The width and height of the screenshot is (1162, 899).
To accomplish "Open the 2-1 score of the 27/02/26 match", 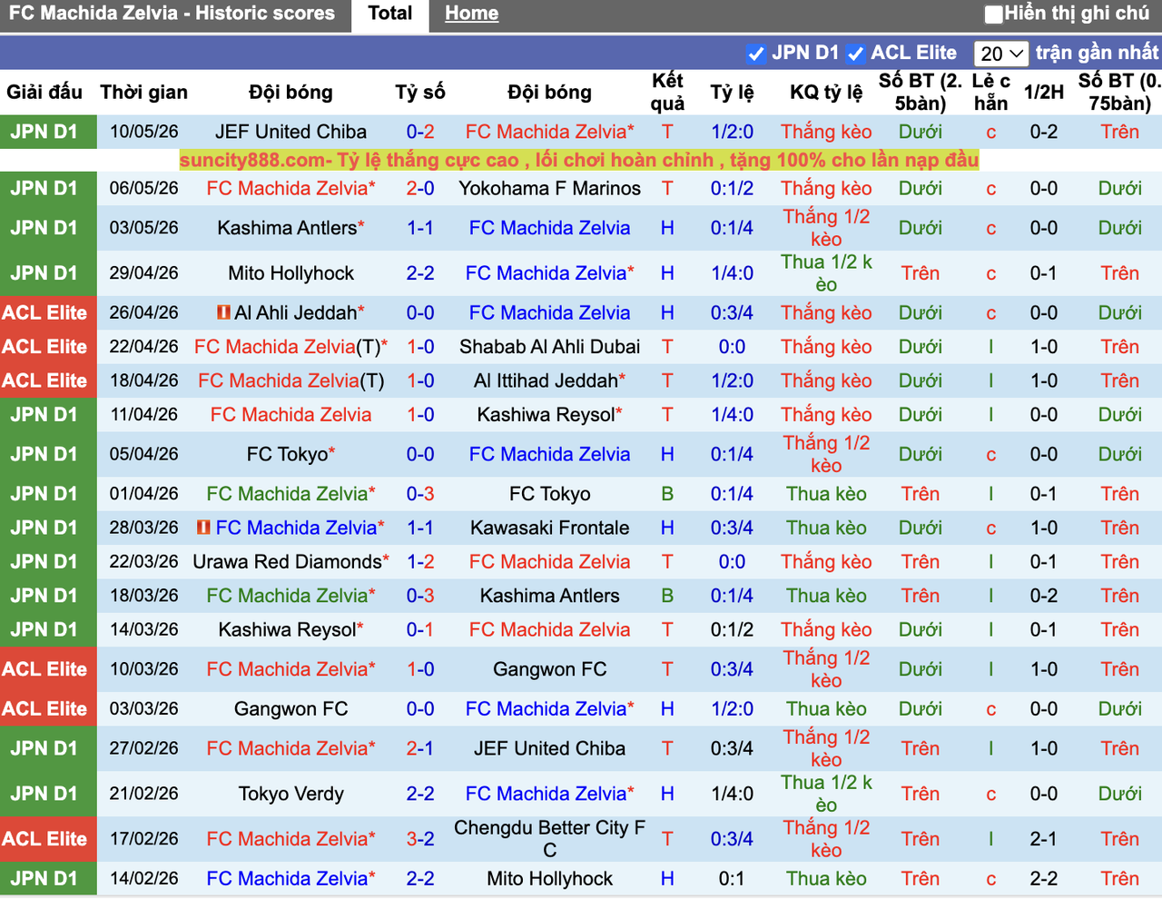I will point(420,749).
